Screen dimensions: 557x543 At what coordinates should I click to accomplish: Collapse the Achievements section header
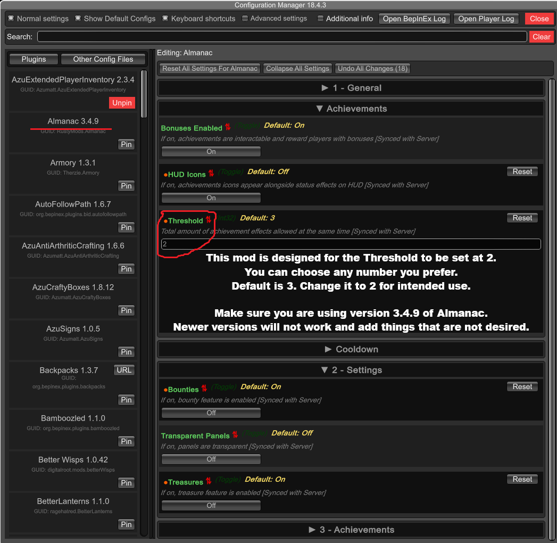coord(351,109)
